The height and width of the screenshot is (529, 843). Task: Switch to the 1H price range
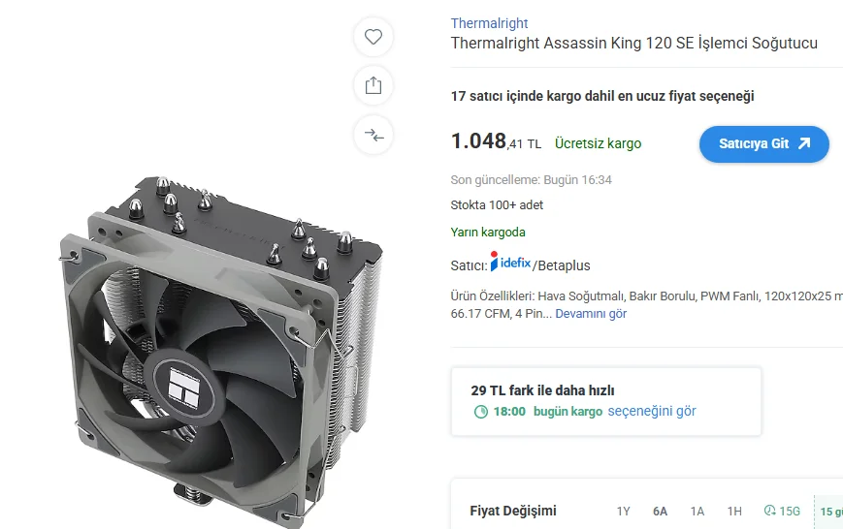(x=734, y=512)
